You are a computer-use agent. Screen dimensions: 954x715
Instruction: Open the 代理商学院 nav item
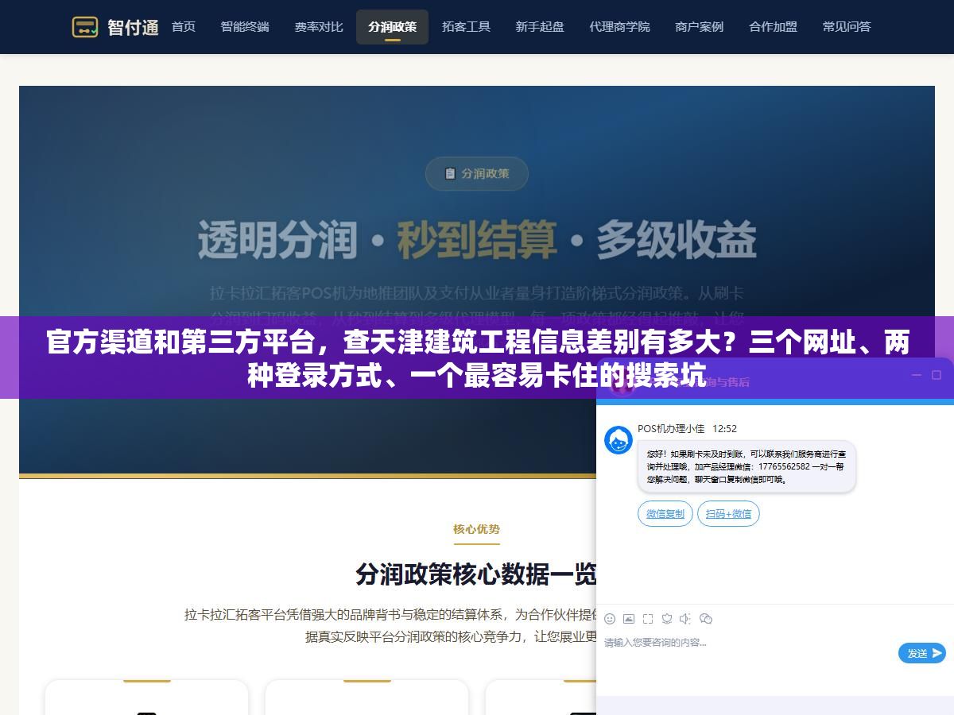click(619, 27)
